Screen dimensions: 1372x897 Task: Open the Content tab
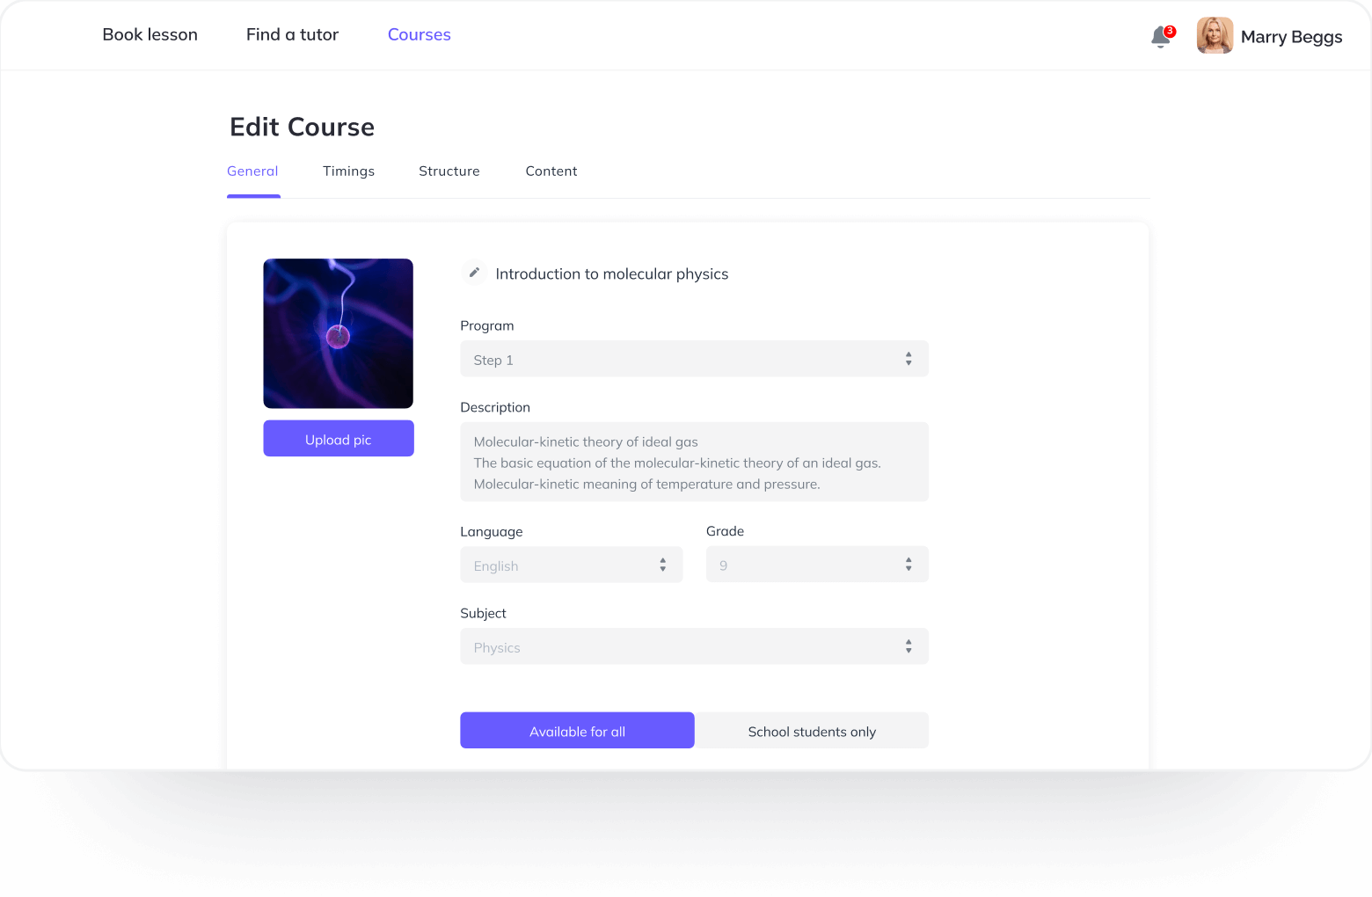[x=551, y=171]
